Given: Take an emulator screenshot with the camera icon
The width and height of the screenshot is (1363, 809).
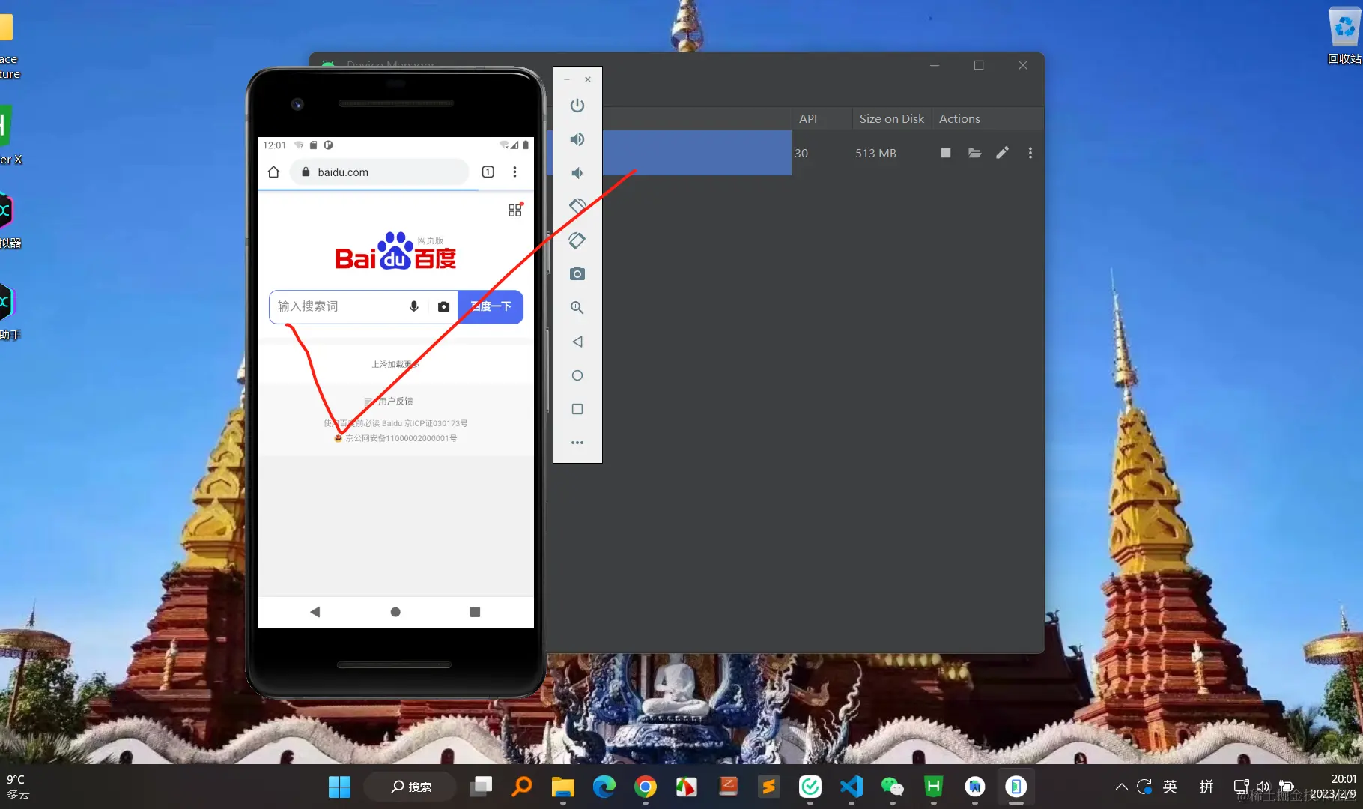Looking at the screenshot, I should [577, 274].
